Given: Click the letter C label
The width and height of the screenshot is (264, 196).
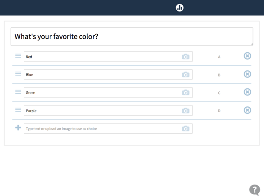Looking at the screenshot, I should tap(219, 93).
